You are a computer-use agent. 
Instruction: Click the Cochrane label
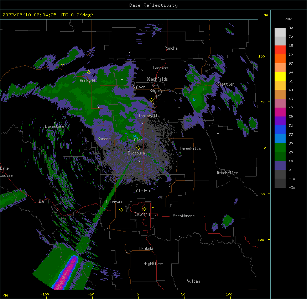115,202
